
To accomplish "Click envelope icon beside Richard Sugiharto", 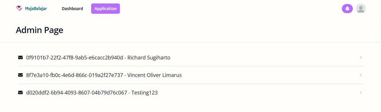I will click(20, 57).
